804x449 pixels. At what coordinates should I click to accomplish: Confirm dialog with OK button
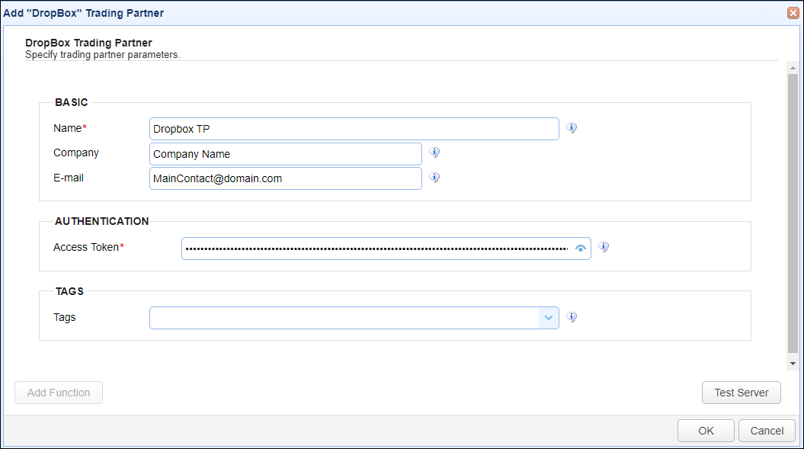(x=706, y=431)
